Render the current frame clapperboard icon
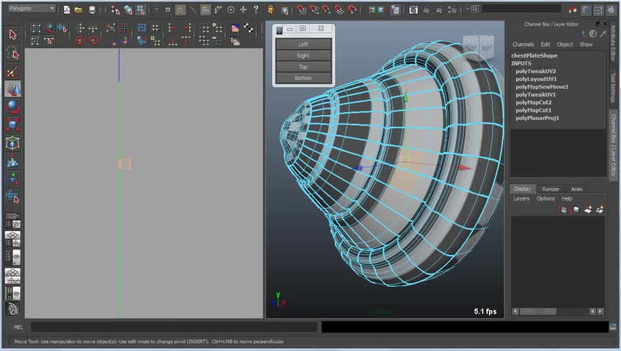The image size is (621, 351). pos(426,10)
